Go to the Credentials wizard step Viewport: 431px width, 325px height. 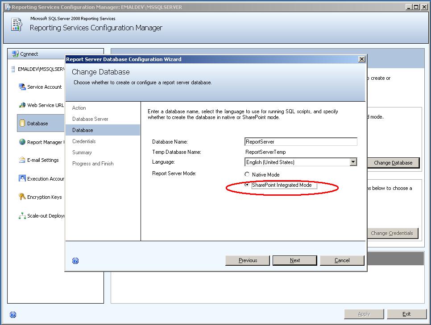[x=84, y=141]
